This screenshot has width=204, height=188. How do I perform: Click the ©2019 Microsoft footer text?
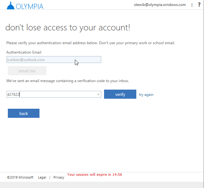[20, 177]
